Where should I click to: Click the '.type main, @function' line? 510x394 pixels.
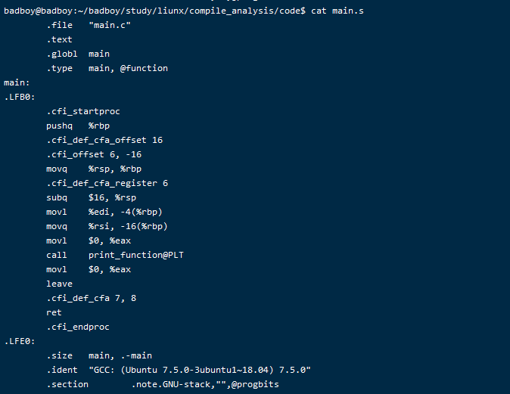pyautogui.click(x=107, y=68)
